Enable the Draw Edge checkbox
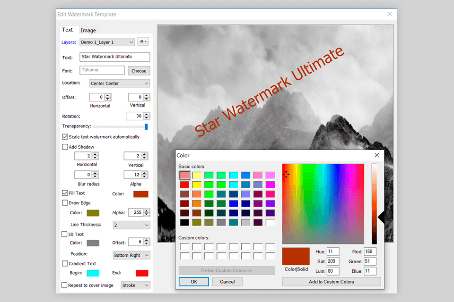Screen dimensions: 454x302 point(65,202)
